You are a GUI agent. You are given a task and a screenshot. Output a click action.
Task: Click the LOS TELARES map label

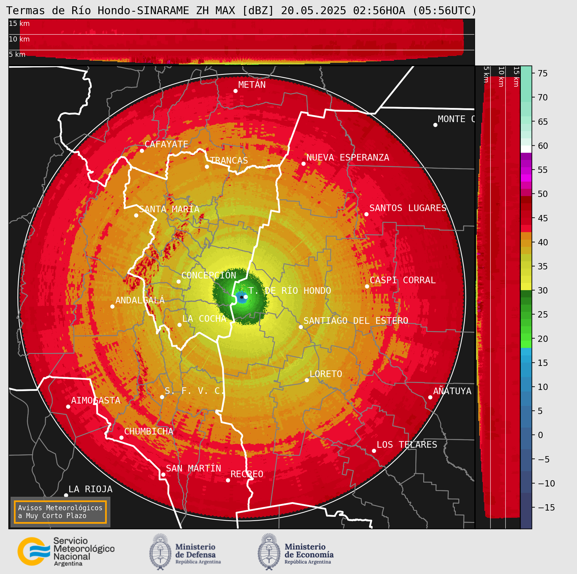pyautogui.click(x=407, y=444)
